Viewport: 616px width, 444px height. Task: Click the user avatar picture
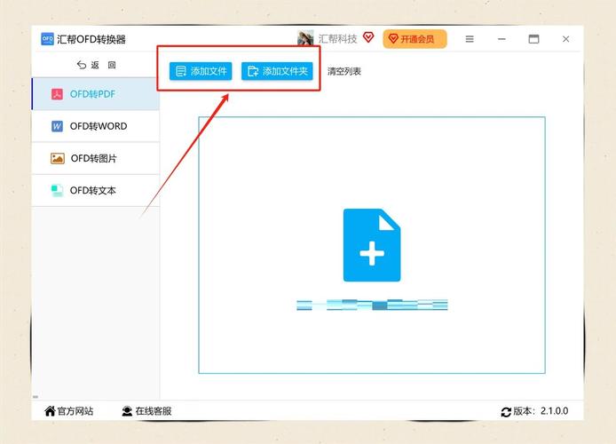[305, 38]
